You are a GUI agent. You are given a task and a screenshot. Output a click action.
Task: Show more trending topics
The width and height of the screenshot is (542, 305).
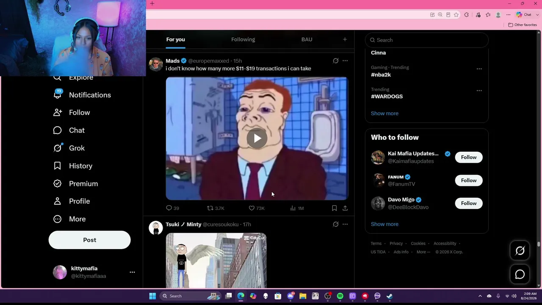coord(384,114)
